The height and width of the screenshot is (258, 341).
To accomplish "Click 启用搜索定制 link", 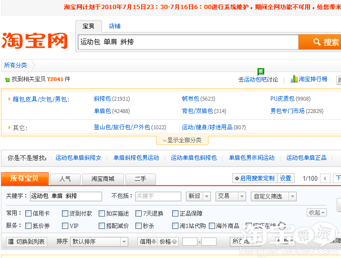I will coord(257,178).
